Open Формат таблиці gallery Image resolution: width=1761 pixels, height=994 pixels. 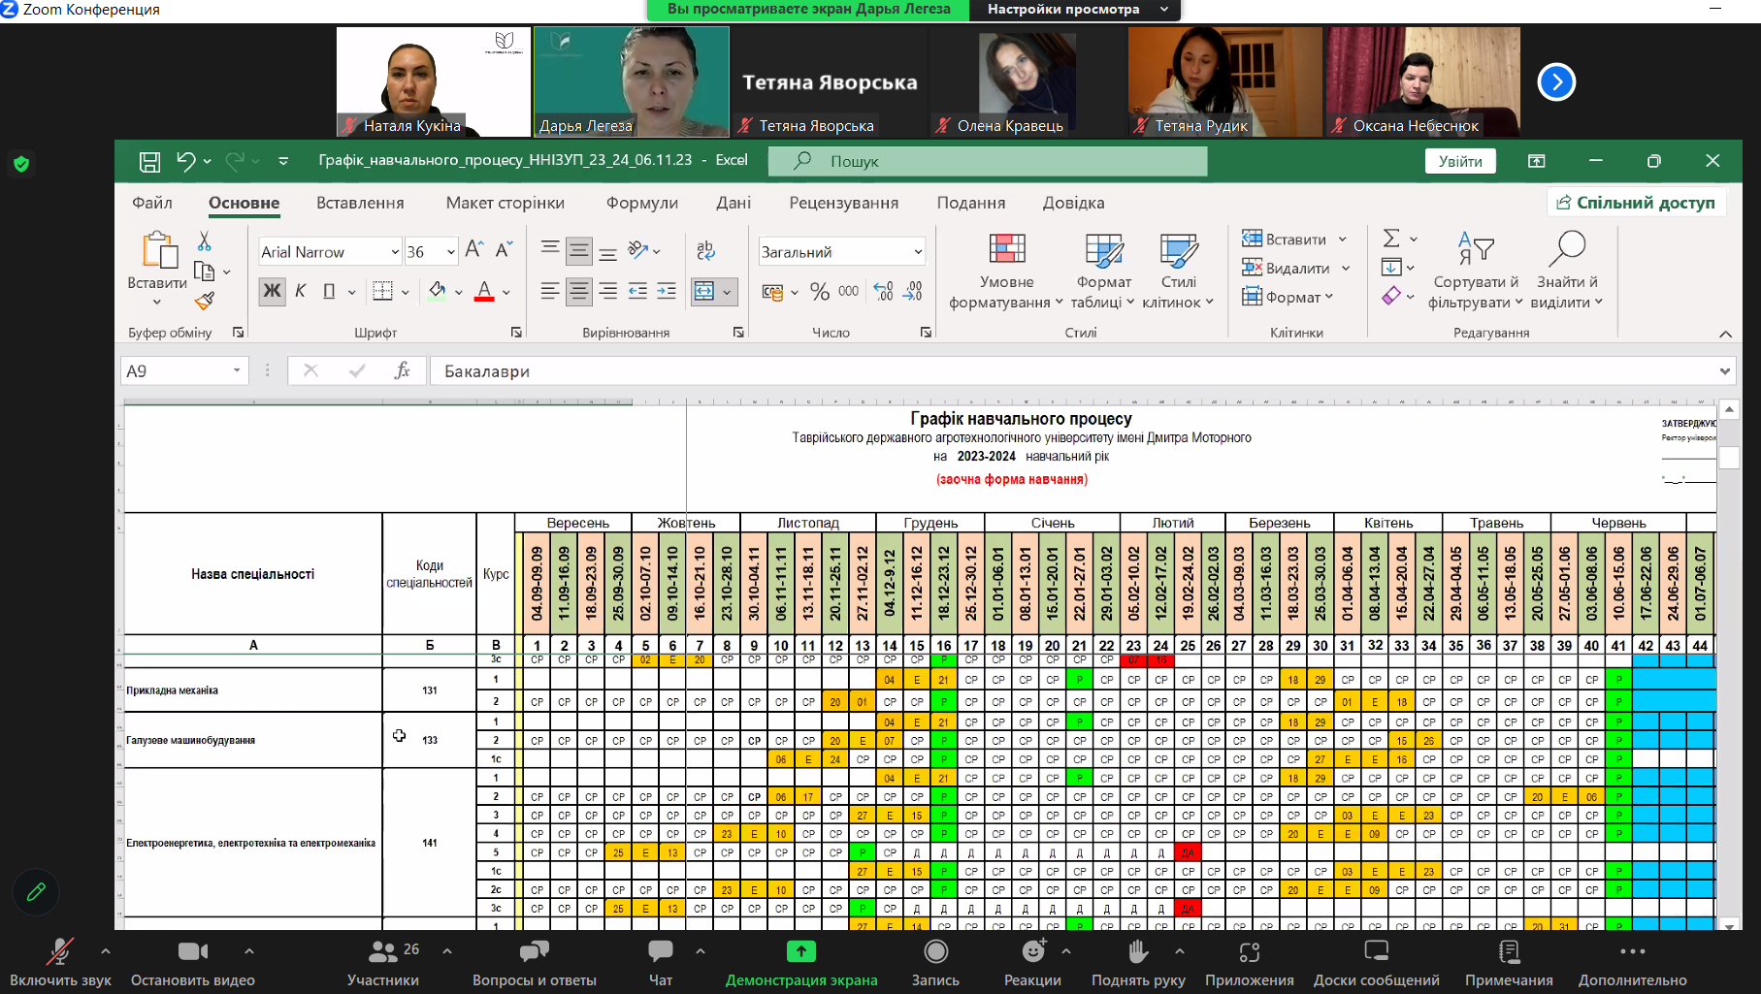(x=1104, y=273)
